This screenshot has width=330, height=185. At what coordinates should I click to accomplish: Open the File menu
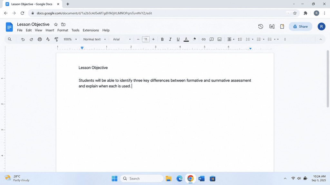[20, 30]
